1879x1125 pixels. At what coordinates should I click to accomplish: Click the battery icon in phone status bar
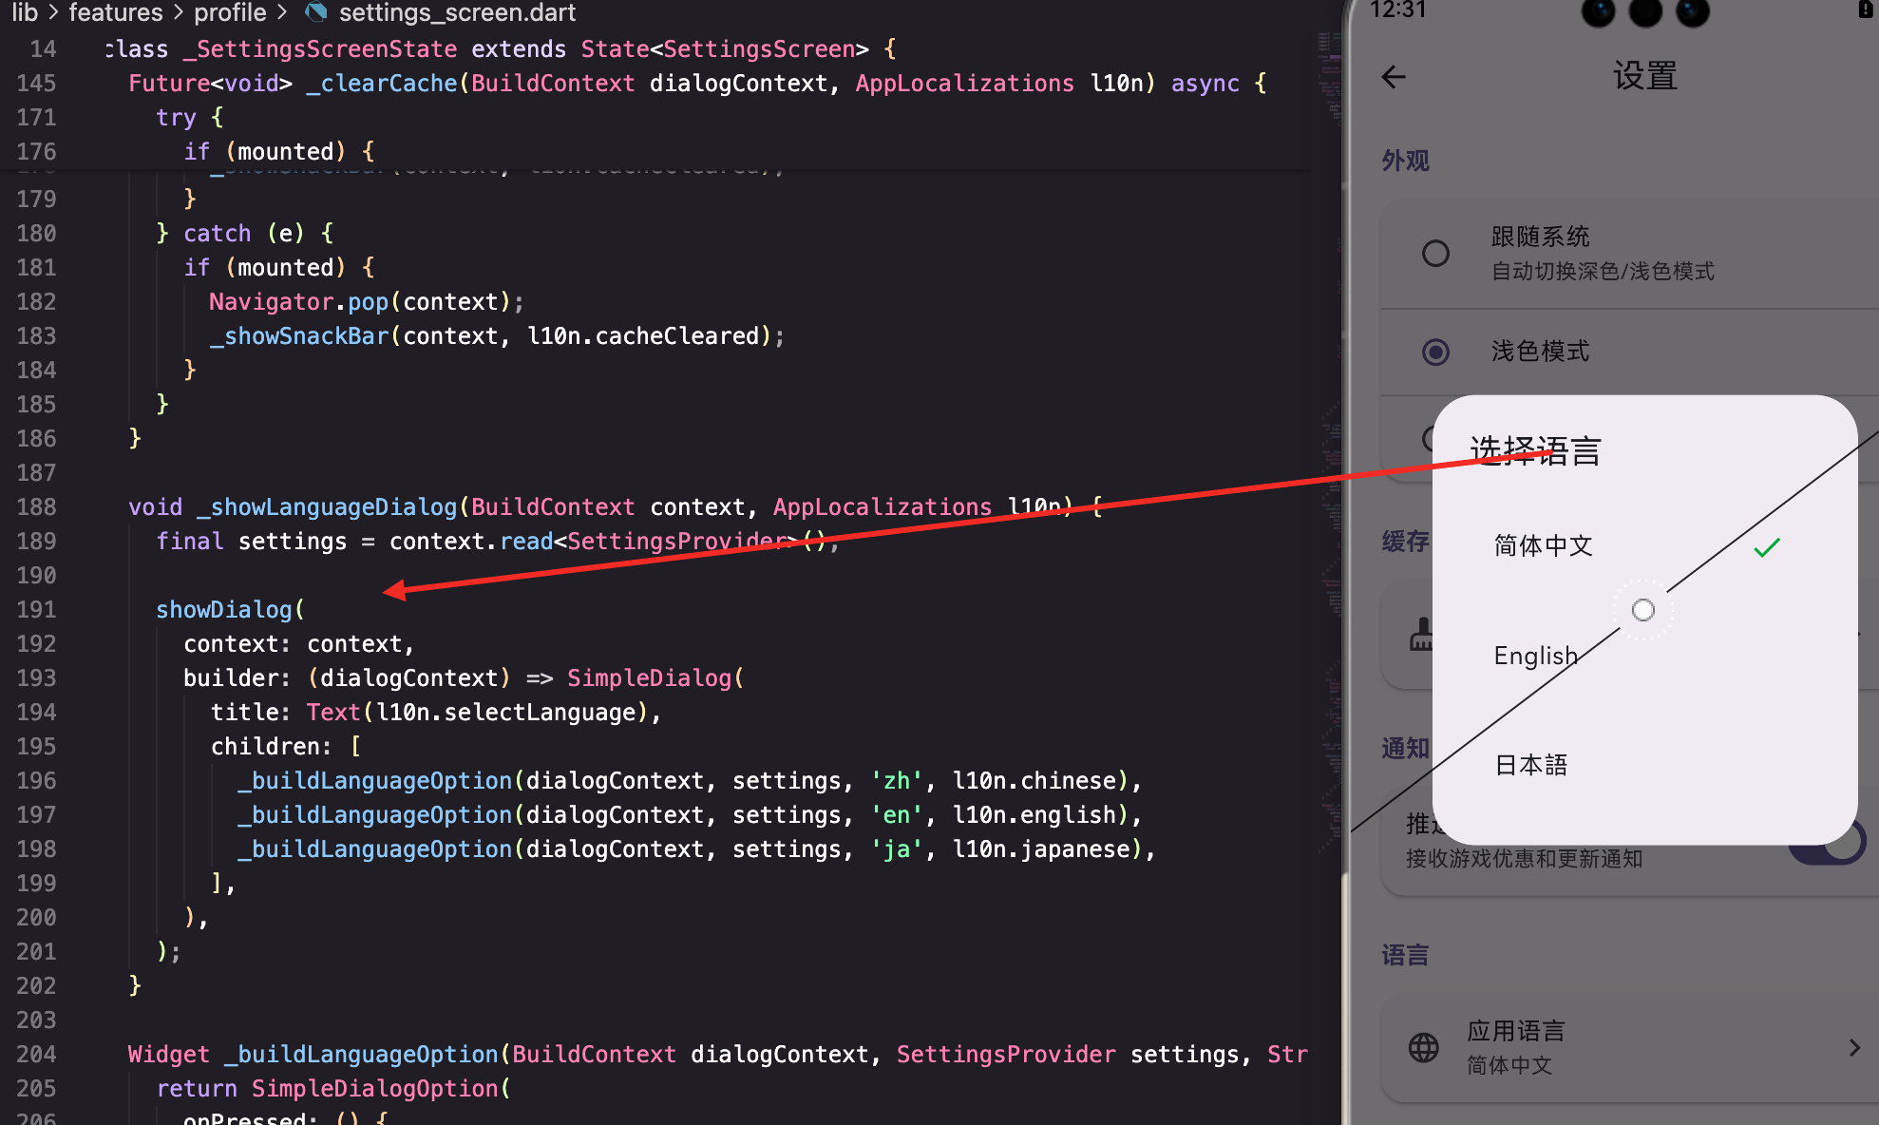(x=1865, y=10)
